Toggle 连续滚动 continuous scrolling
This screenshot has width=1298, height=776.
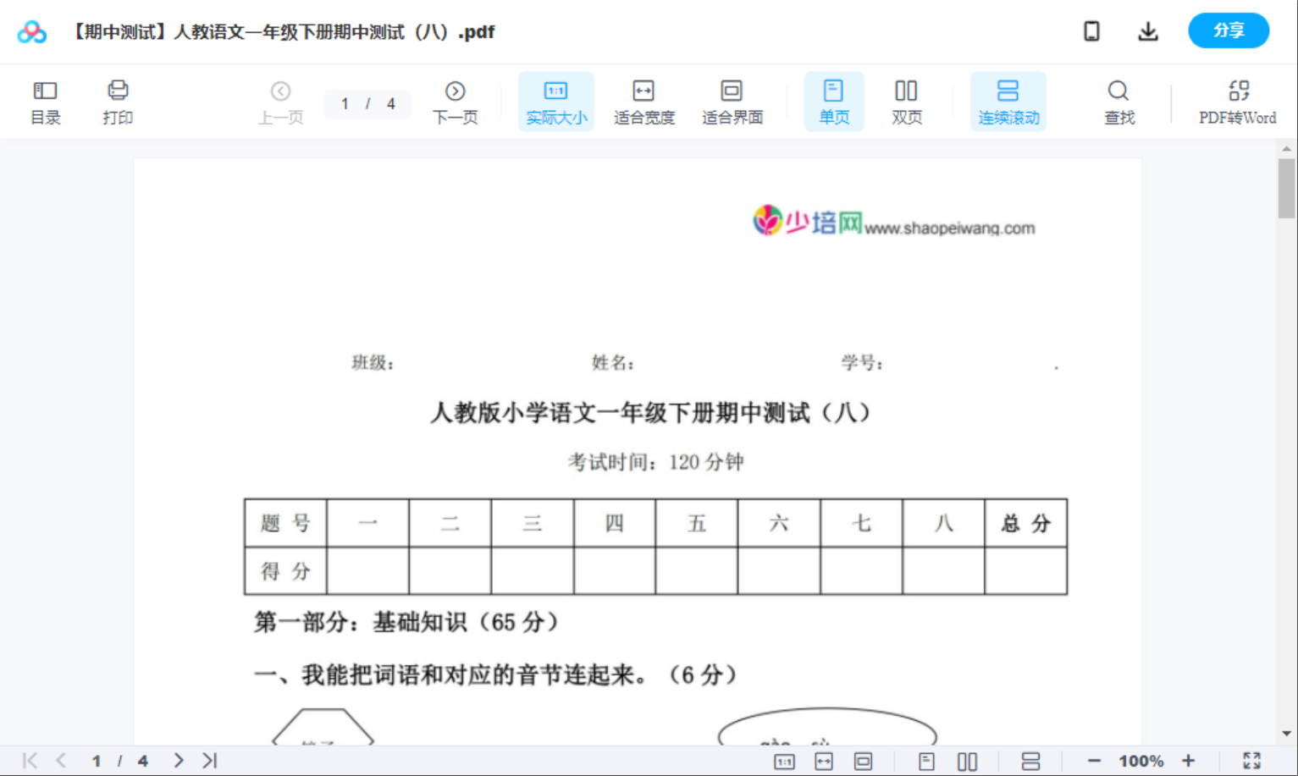tap(1008, 101)
